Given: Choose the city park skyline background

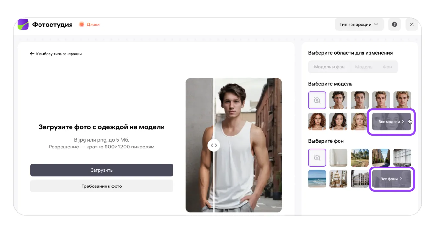Looking at the screenshot, I should point(360,157).
